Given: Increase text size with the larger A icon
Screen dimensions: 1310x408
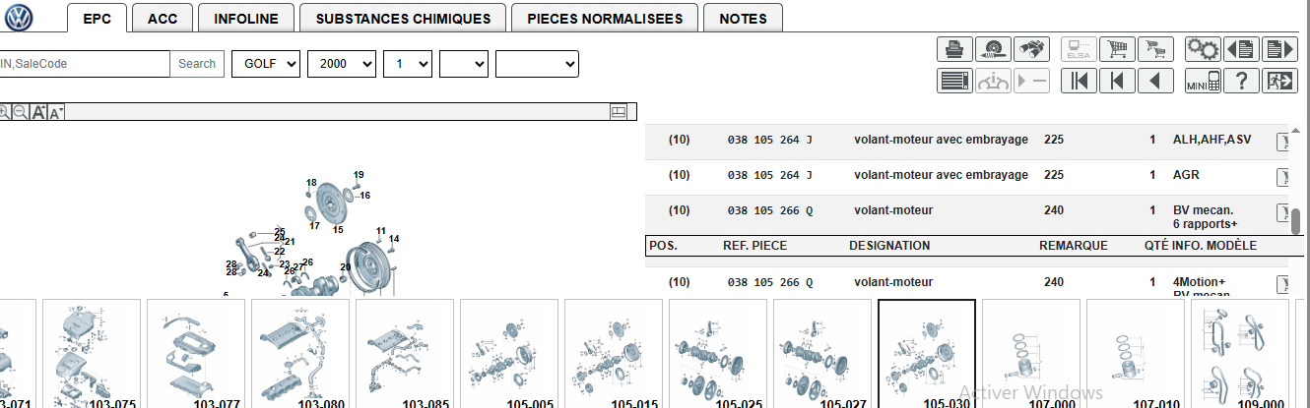Looking at the screenshot, I should [38, 112].
